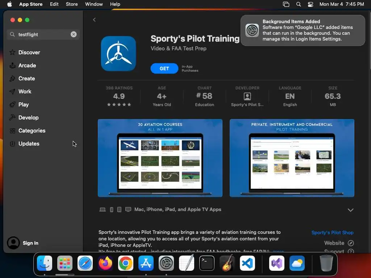Open Control Center in the menu bar
Viewport: 371px width, 278px height.
click(310, 4)
